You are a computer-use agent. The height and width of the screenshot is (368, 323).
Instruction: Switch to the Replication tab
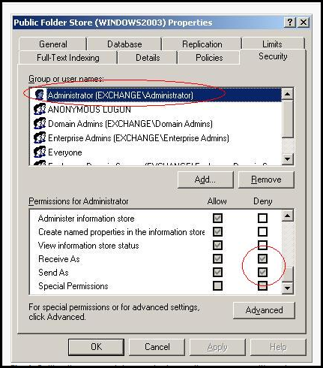[202, 44]
